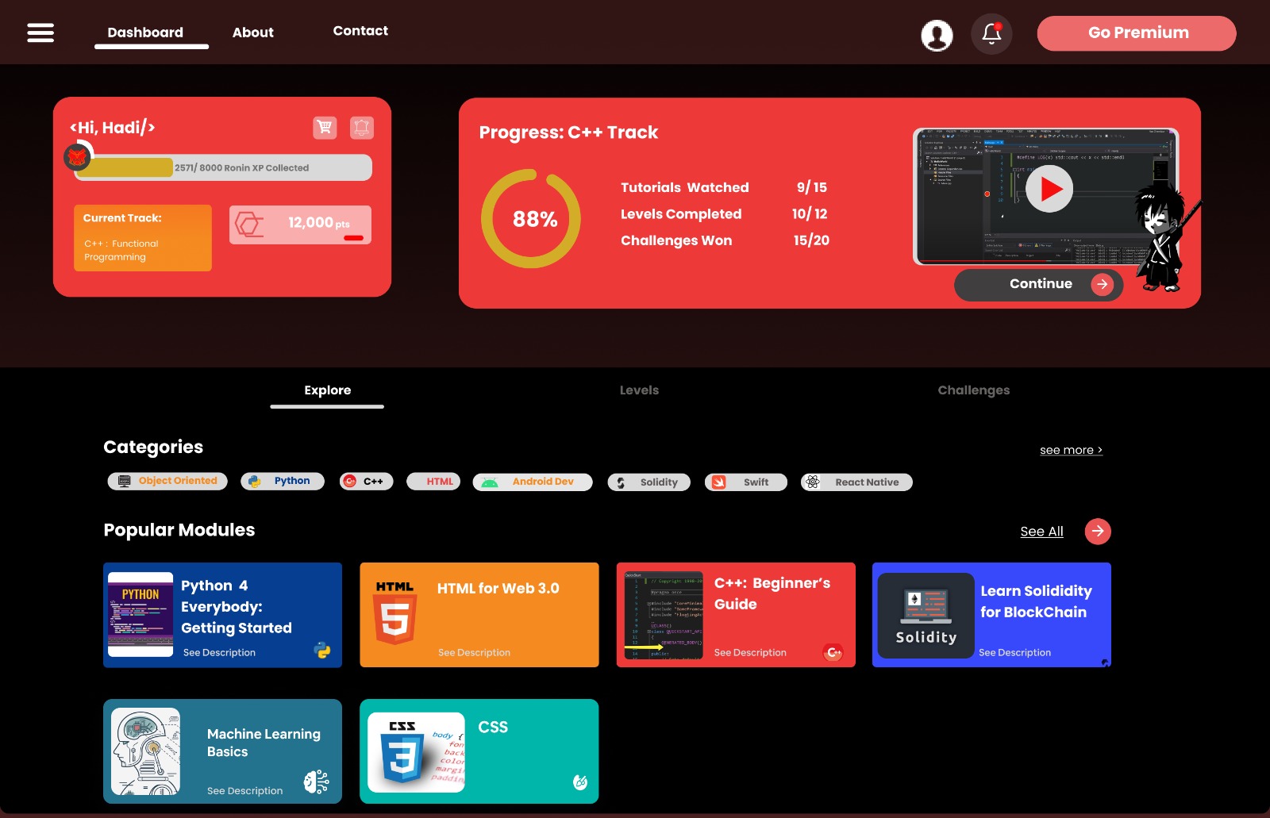1270x818 pixels.
Task: Open See Description on C++ Beginner's Guide
Action: 750,653
